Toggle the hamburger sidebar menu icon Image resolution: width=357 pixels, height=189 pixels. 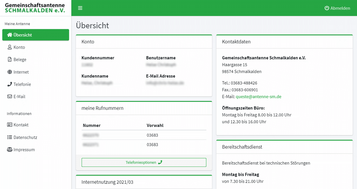80,8
